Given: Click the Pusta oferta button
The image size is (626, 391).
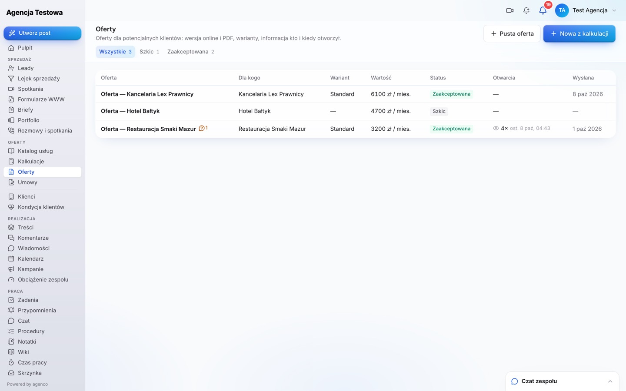Looking at the screenshot, I should [x=512, y=33].
